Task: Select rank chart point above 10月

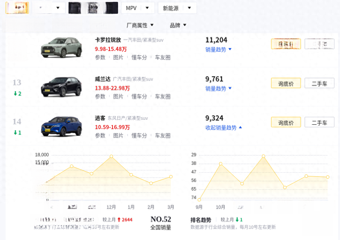Action: pos(220,164)
